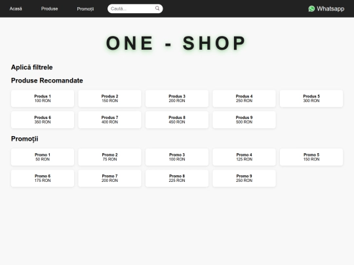
Task: Select the Produs 8 product card
Action: (x=177, y=120)
